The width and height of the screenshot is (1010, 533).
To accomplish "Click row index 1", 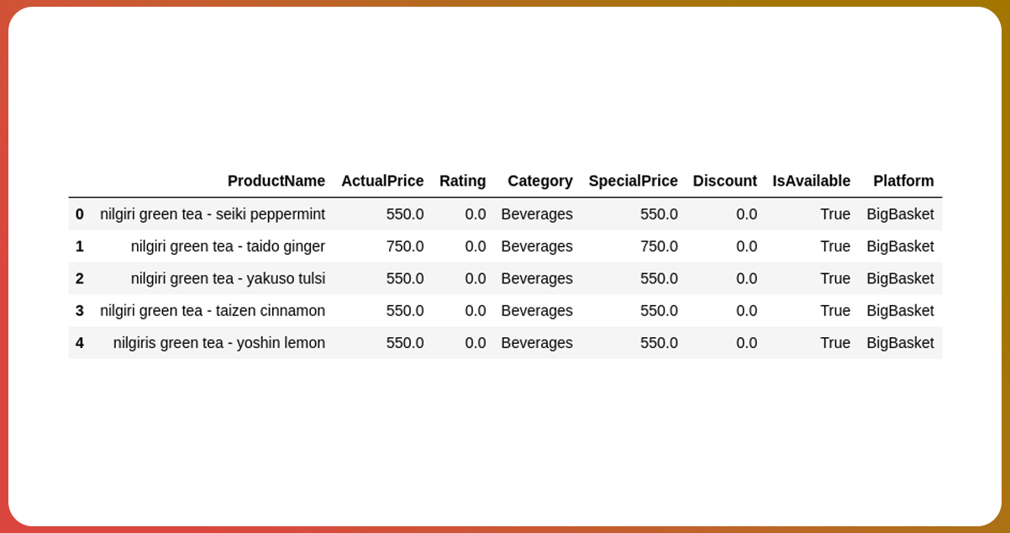I will tap(80, 246).
